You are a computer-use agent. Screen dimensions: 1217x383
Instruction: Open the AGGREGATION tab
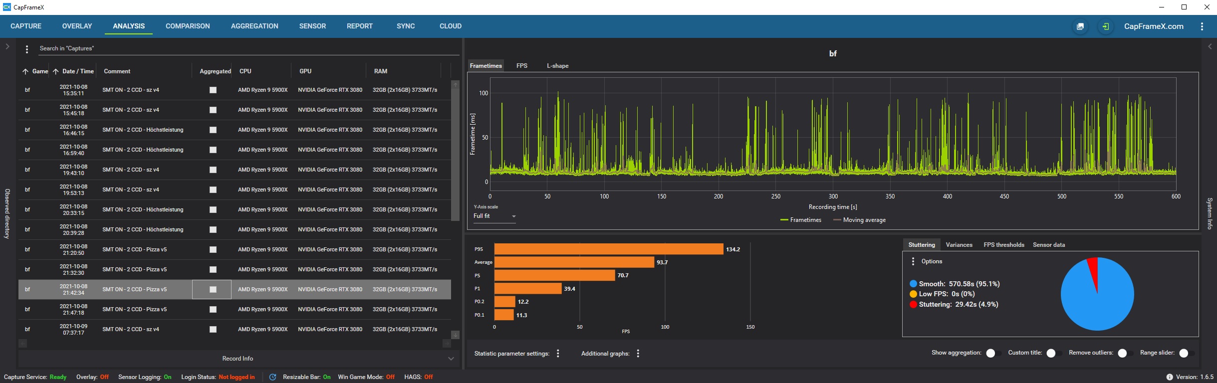(x=254, y=26)
